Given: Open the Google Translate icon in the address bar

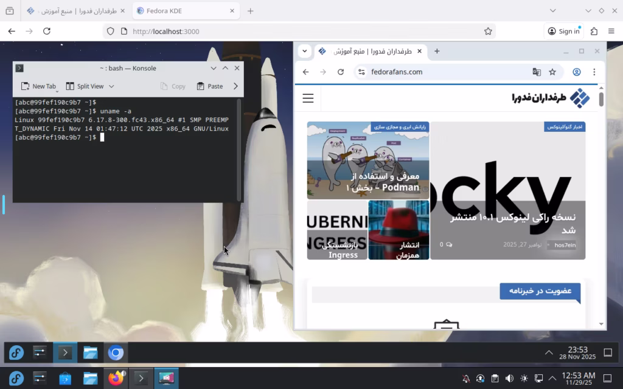Looking at the screenshot, I should [x=536, y=72].
